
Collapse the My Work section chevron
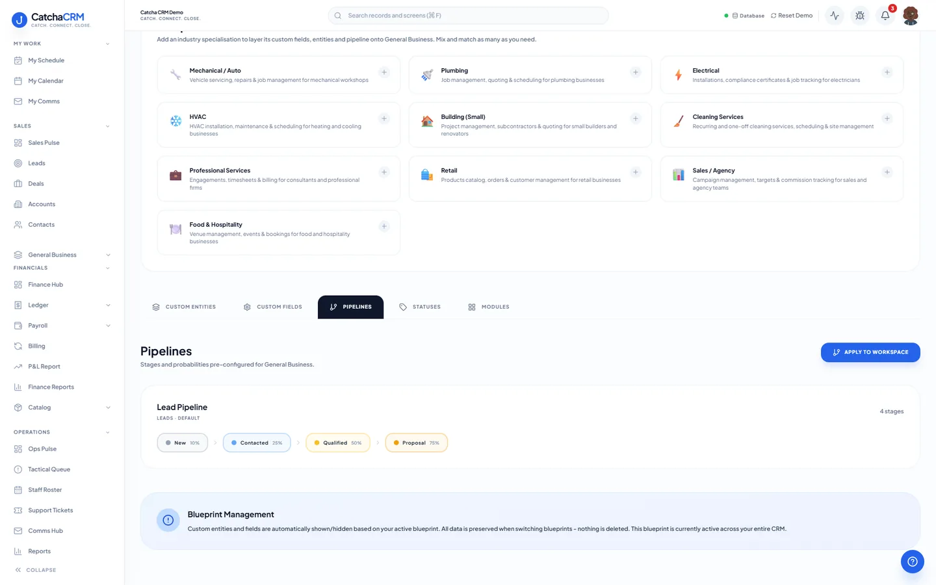107,44
